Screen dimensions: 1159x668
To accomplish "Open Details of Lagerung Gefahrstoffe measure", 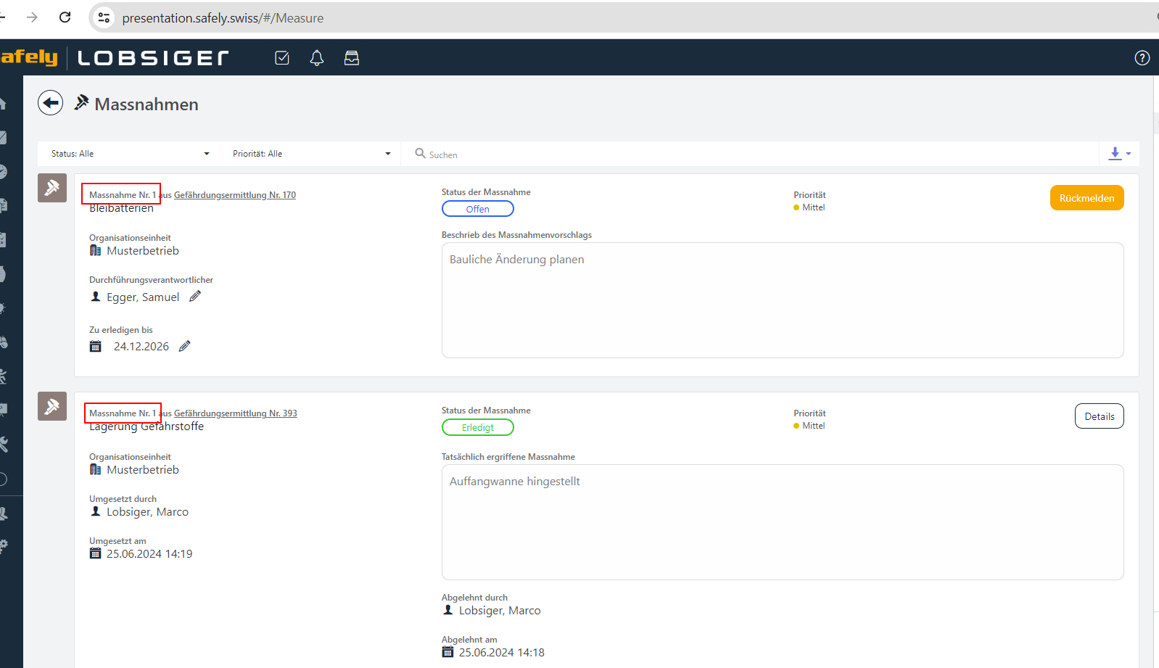I will (x=1099, y=416).
